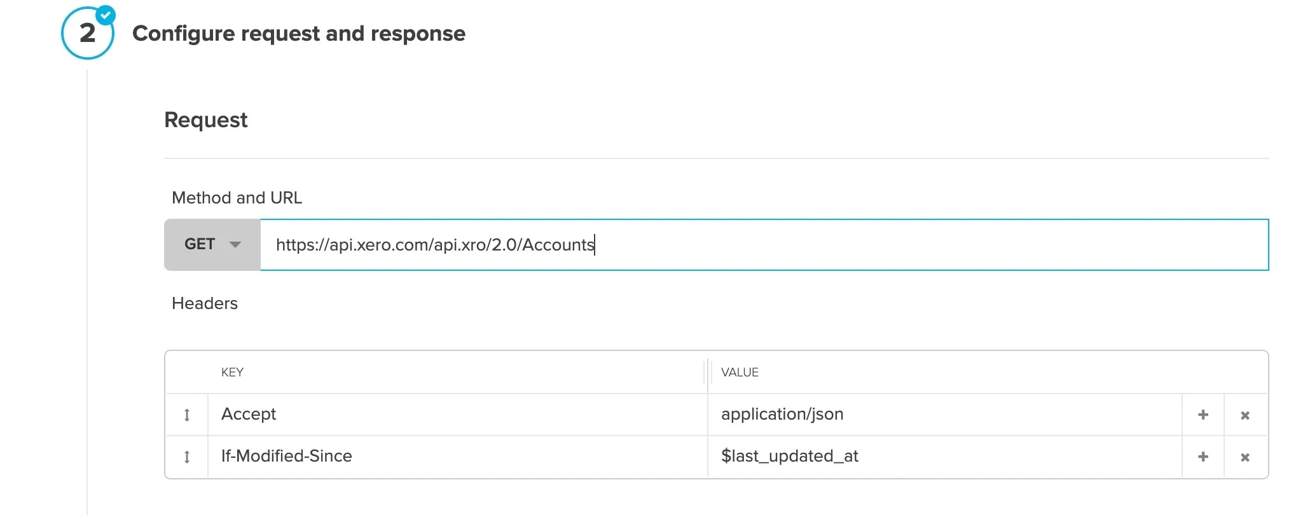Edit the If-Modified-Since key cell
Screen dimensions: 1310x515
tap(458, 457)
